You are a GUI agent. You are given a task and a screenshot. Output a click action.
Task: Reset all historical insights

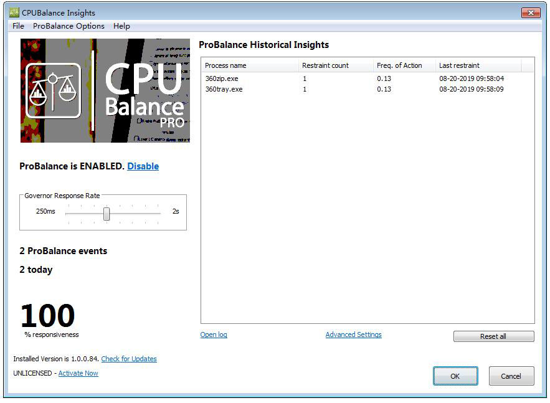click(x=493, y=336)
